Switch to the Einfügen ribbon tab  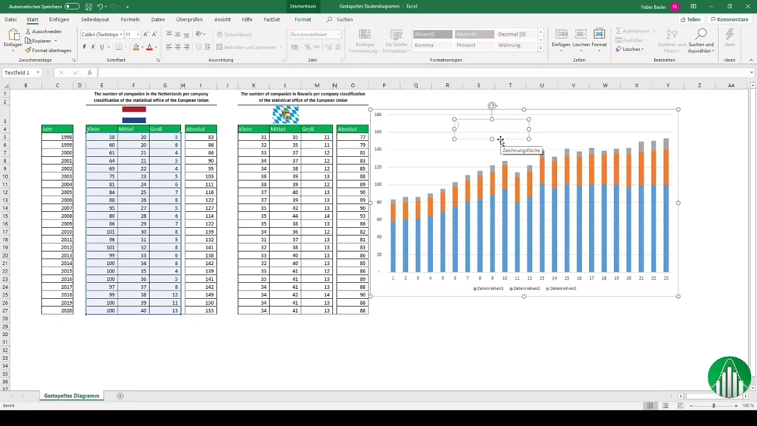tap(59, 20)
